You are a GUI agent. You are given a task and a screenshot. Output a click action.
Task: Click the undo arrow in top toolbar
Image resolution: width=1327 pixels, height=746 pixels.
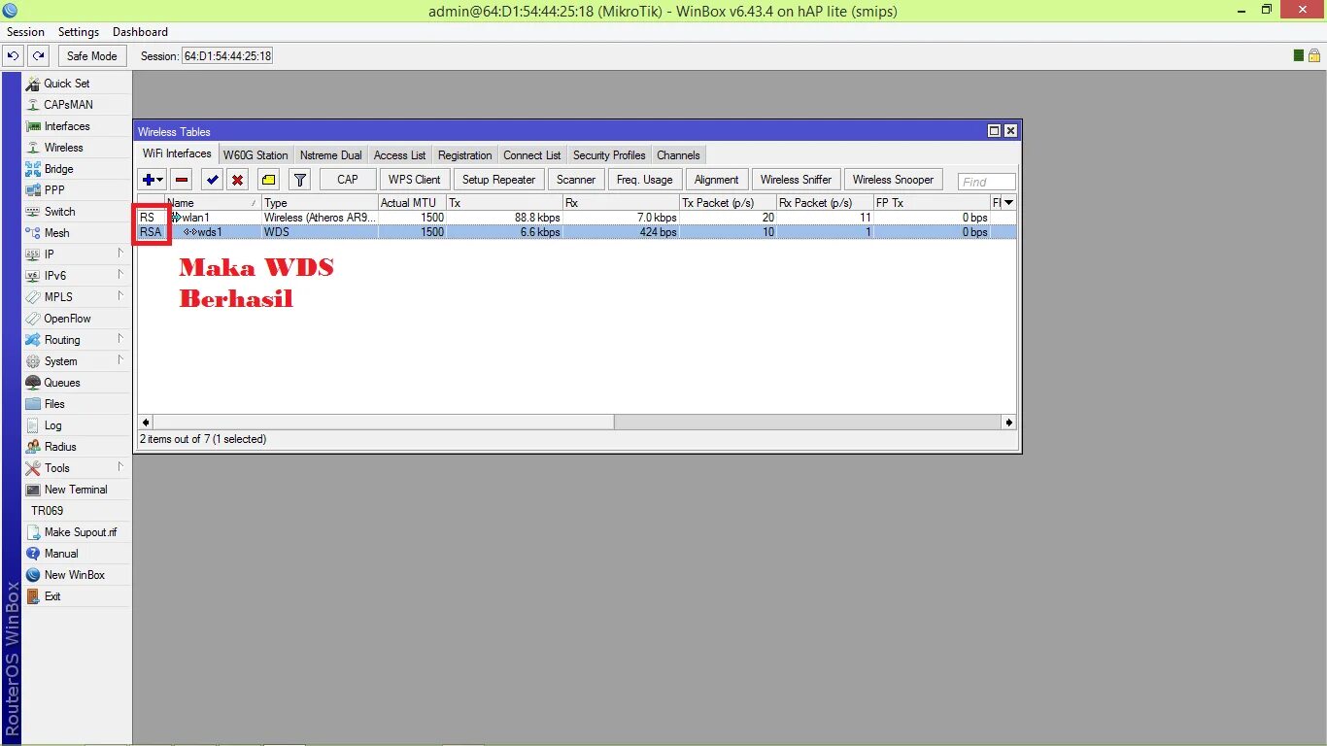(x=14, y=56)
